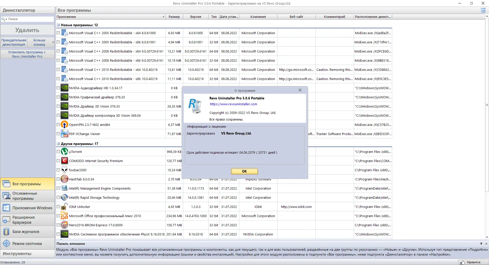This screenshot has width=489, height=265.
Task: Check the Visual C++ 2005 x86 checkbox
Action: (58, 42)
